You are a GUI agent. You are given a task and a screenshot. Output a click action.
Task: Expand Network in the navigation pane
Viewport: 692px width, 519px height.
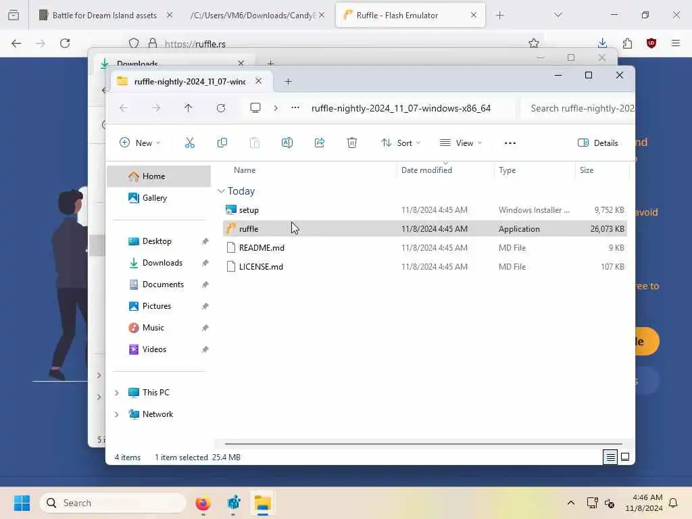point(116,414)
